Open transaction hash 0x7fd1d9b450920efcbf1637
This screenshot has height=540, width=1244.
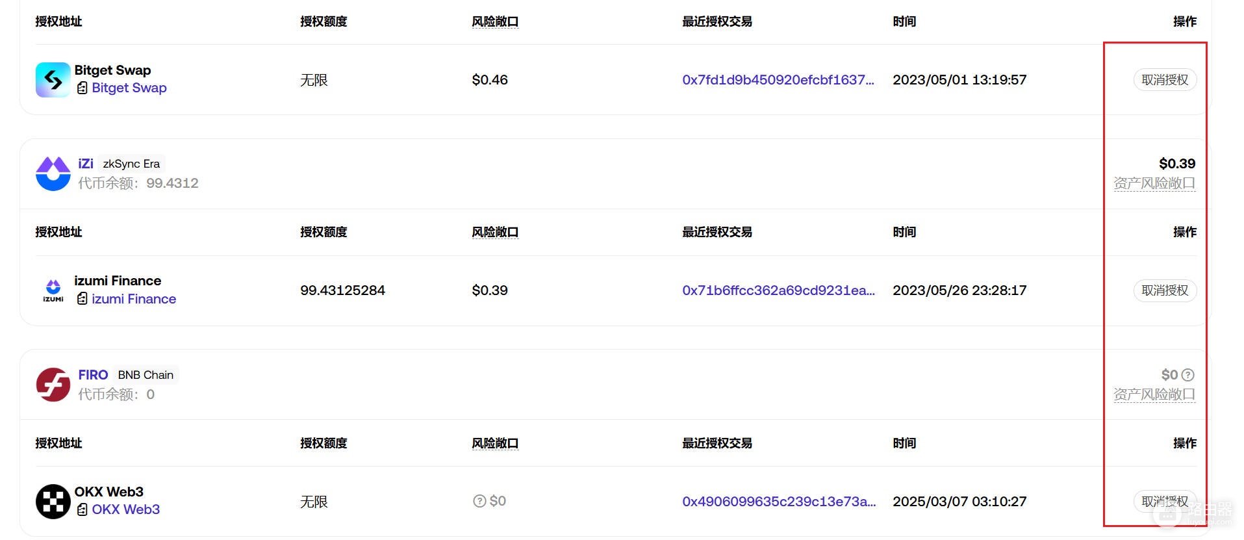pos(778,80)
